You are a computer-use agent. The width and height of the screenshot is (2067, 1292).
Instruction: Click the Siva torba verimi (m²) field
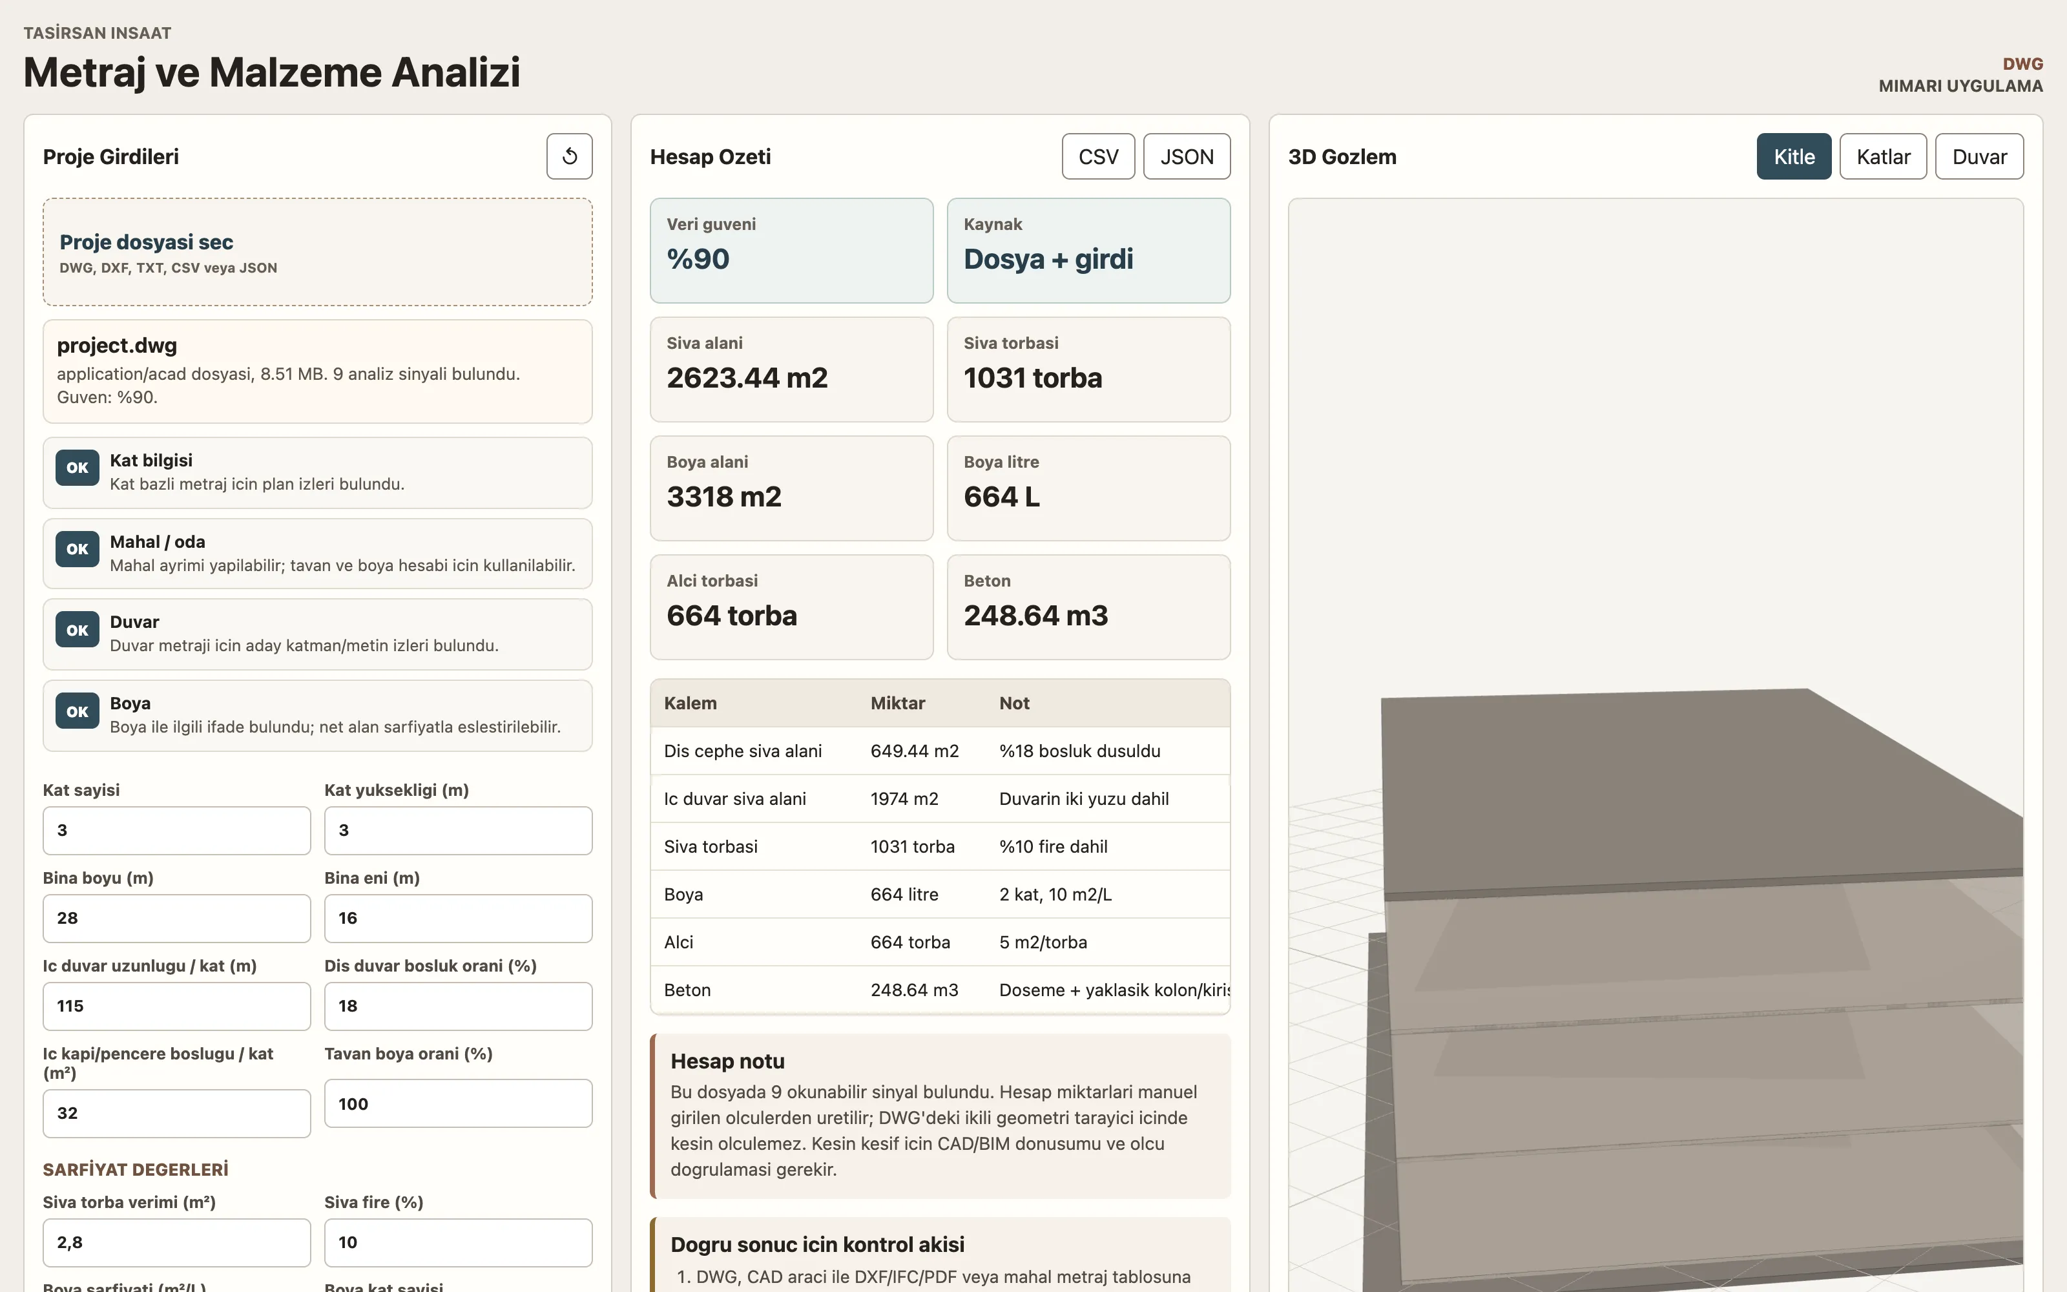click(177, 1242)
